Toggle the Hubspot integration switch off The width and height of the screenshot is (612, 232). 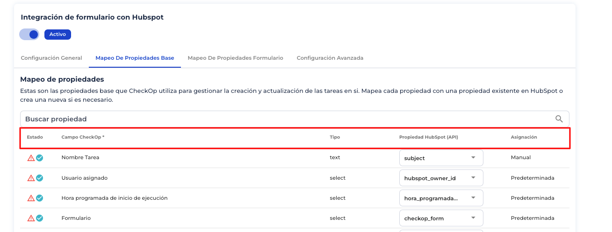point(29,35)
